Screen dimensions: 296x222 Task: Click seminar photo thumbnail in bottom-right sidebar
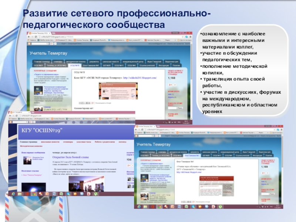coord(144,196)
